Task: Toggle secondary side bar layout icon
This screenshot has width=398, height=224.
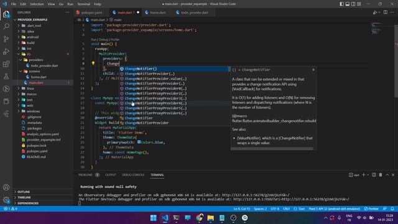Action: tap(353, 4)
